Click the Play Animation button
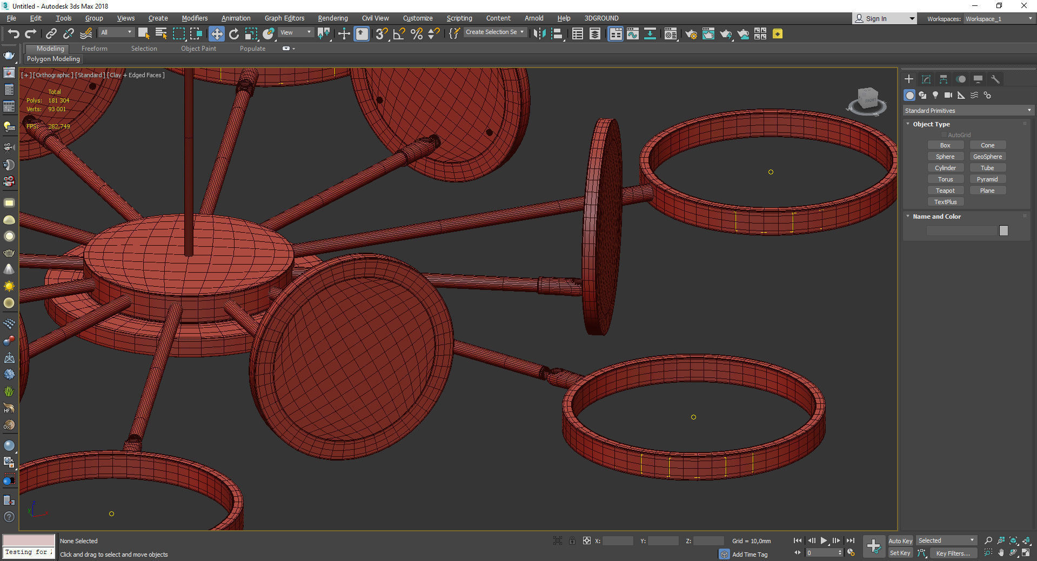Image resolution: width=1037 pixels, height=561 pixels. (824, 540)
